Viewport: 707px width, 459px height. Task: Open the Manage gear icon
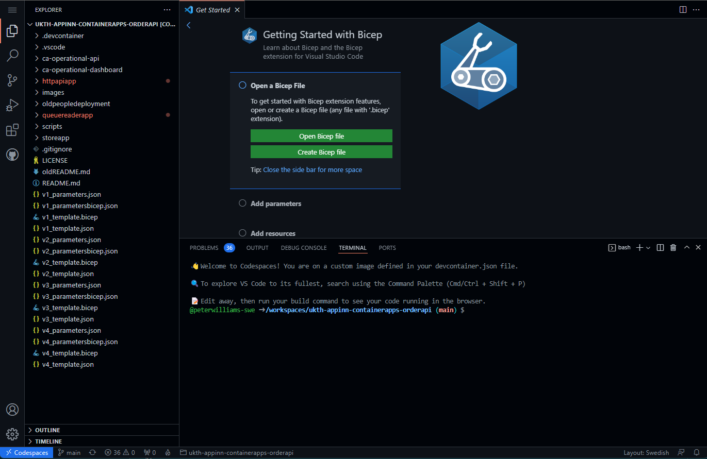[12, 434]
